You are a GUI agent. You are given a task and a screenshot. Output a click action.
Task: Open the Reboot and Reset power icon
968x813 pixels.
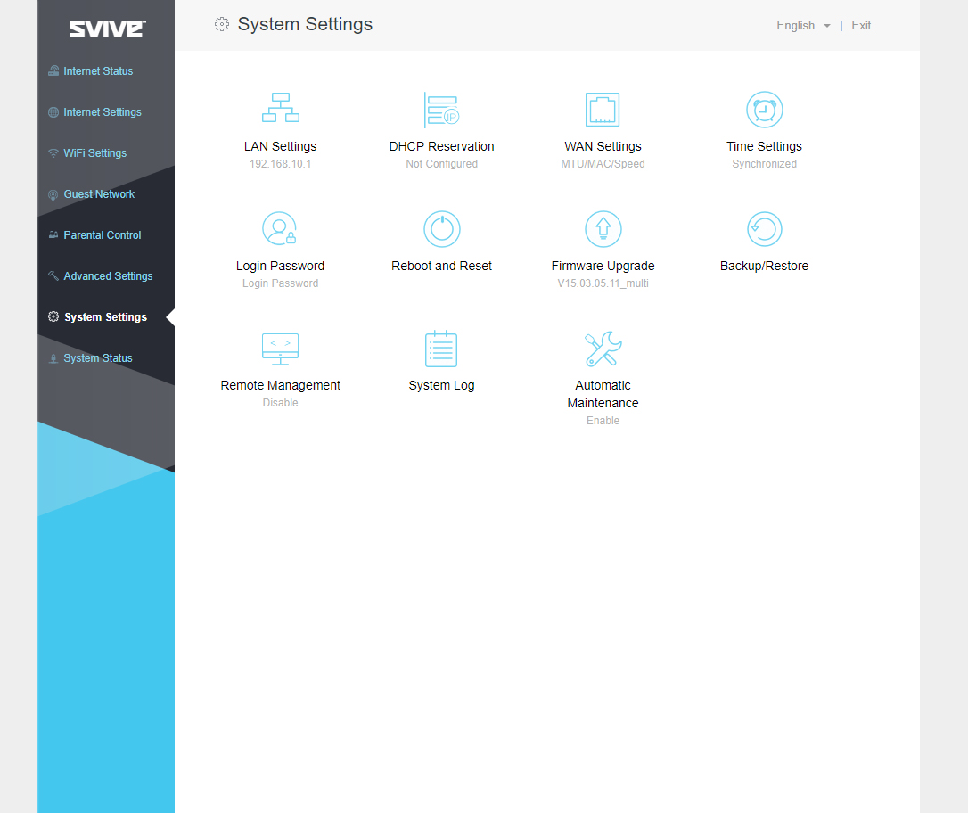(x=441, y=228)
